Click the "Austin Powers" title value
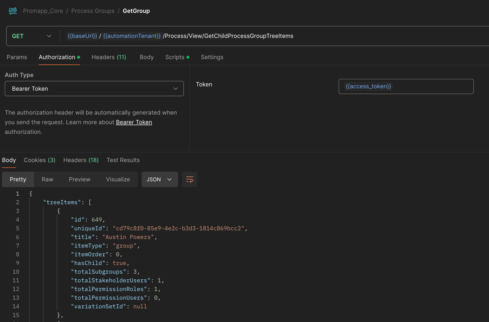The width and height of the screenshot is (489, 322). (128, 237)
